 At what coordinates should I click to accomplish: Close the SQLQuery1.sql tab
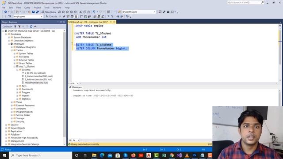point(114,22)
